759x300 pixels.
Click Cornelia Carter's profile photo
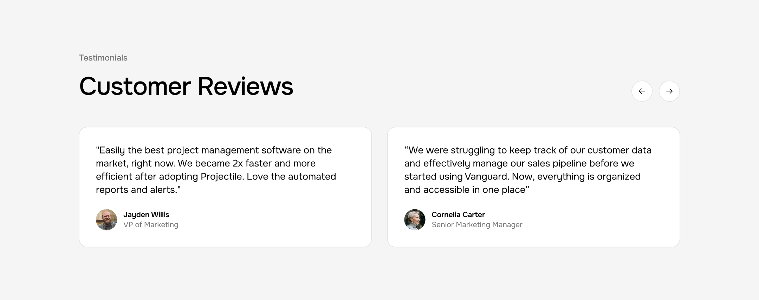[x=414, y=219]
